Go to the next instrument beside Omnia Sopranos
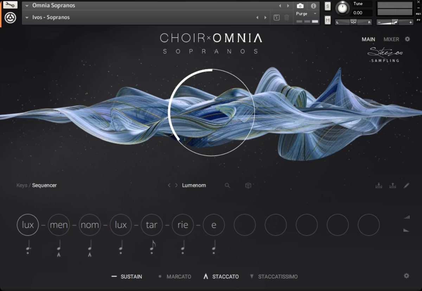This screenshot has width=422, height=291. click(288, 6)
